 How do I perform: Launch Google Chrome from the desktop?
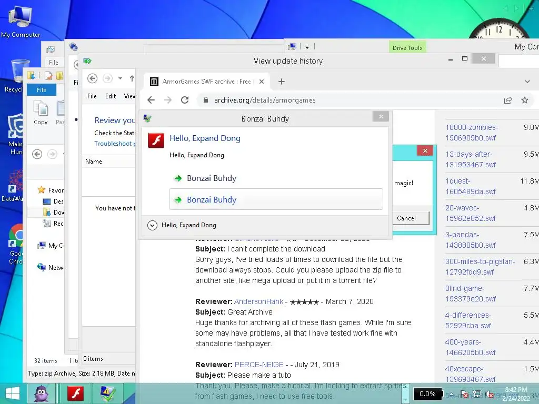point(16,244)
